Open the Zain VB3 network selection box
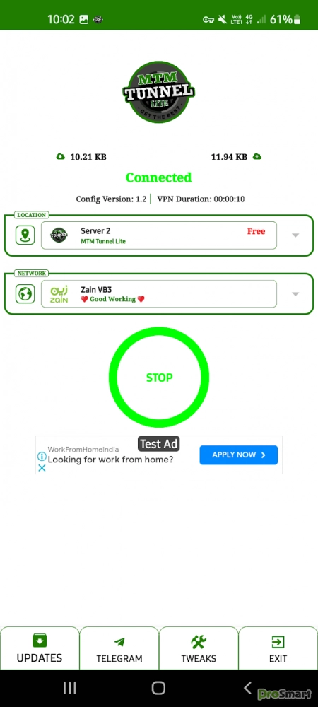Viewport: 318px width, 707px height. coord(159,294)
